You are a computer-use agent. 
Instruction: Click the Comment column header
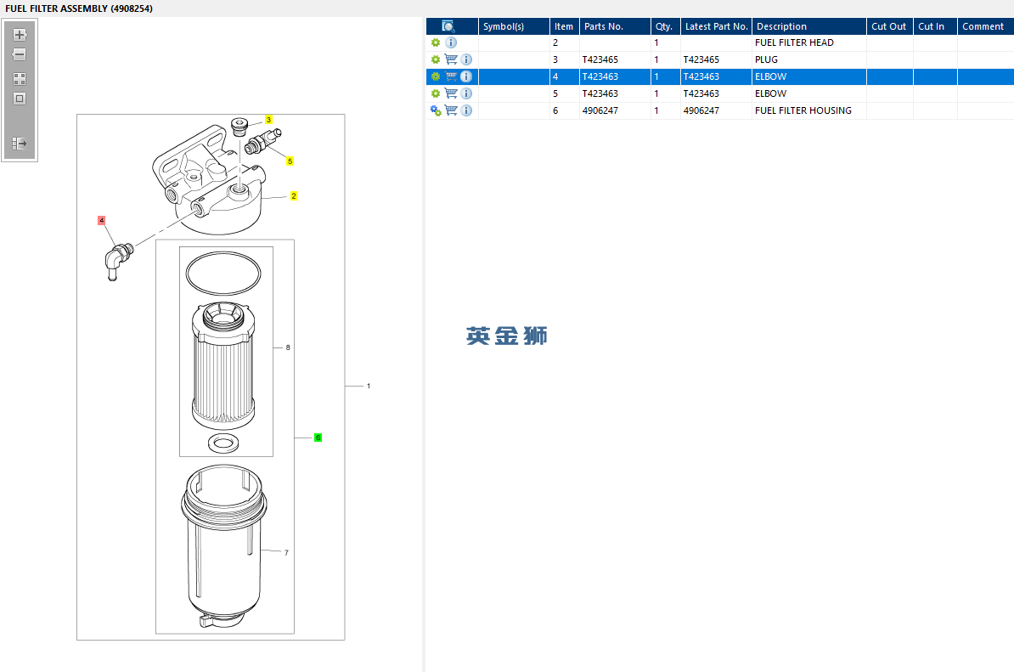(985, 26)
